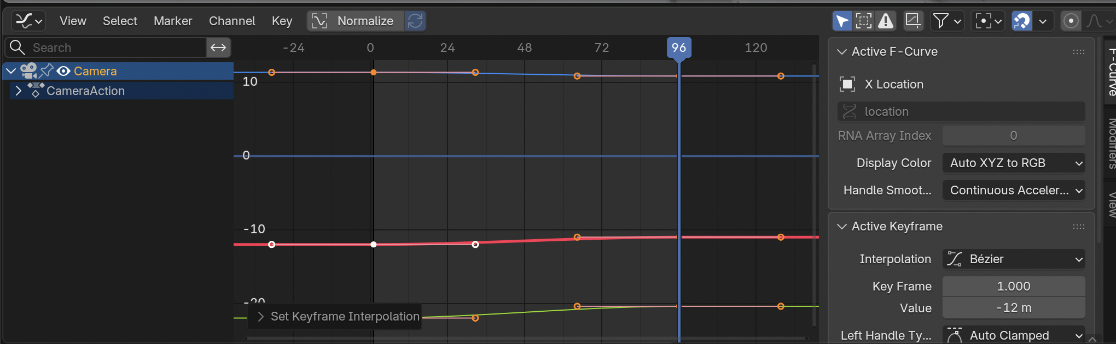Screen dimensions: 1116x344
Task: Toggle the magnet Snap icon
Action: tap(1021, 21)
